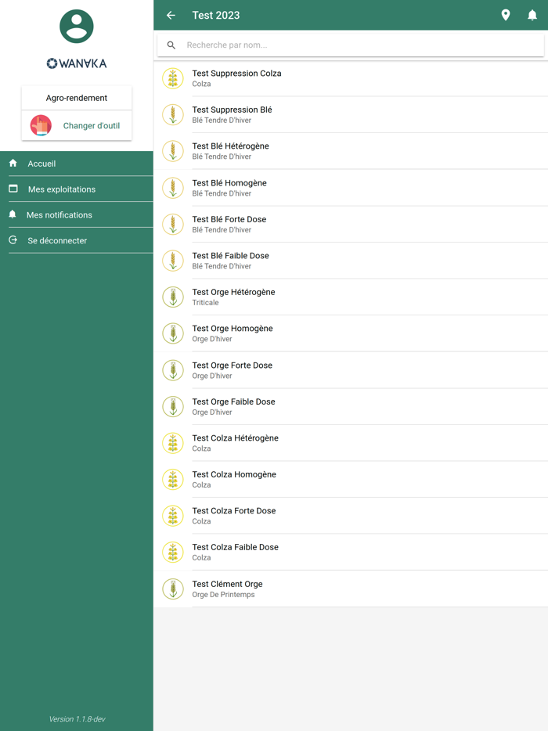Click colza icon of Test Colza Forte Dose
This screenshot has height=731, width=548.
coord(173,516)
